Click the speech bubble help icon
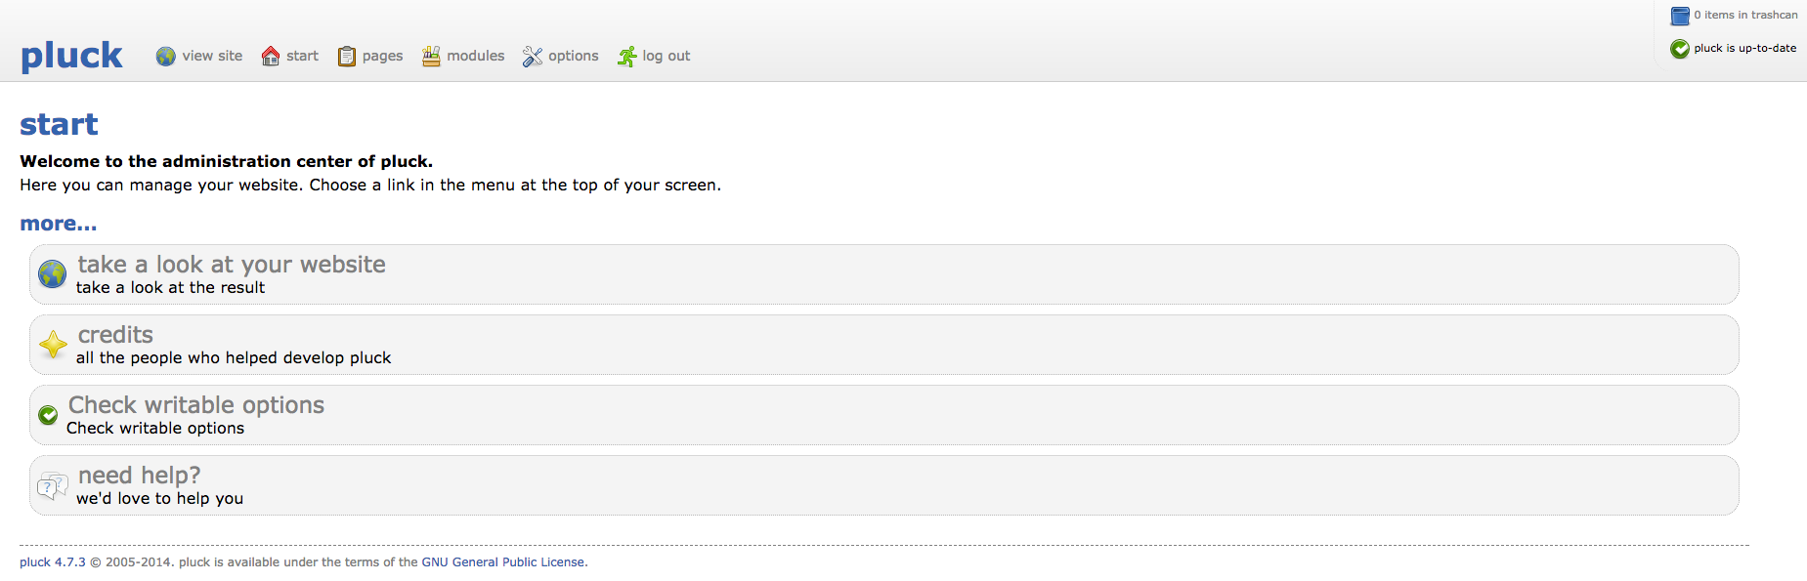Screen dimensions: 1807x581 (53, 485)
